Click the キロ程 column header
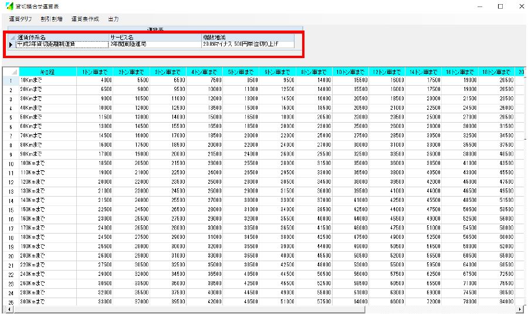This screenshot has width=528, height=314. (48, 72)
